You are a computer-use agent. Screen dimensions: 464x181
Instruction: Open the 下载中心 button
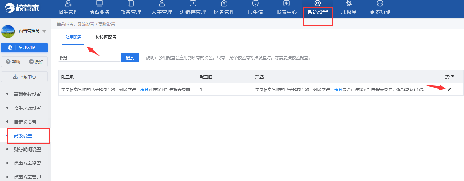pos(24,77)
